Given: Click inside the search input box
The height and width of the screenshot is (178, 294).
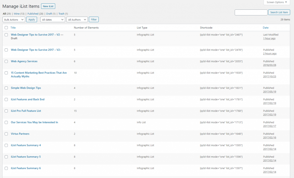Looking at the screenshot, I should 251,12.
